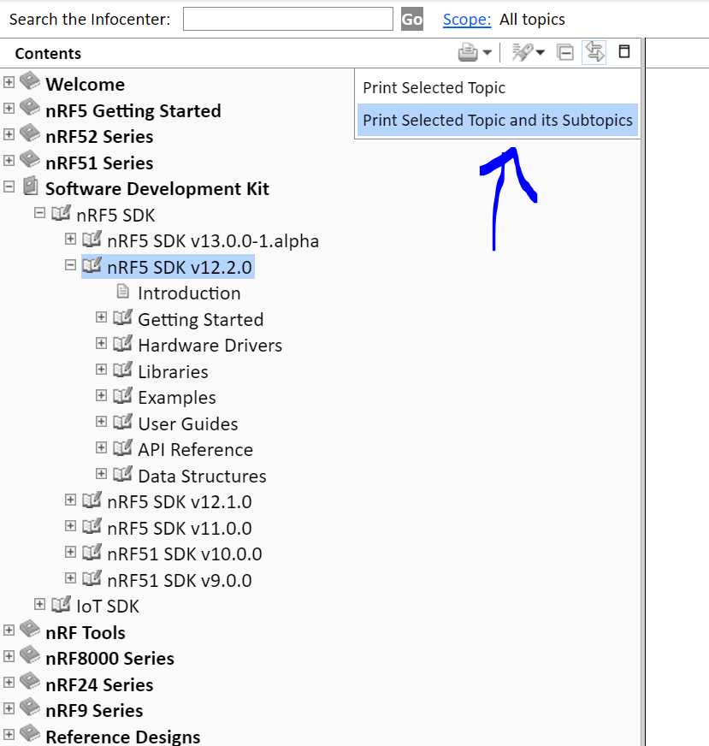Click the Go search button
The image size is (709, 746).
[411, 19]
